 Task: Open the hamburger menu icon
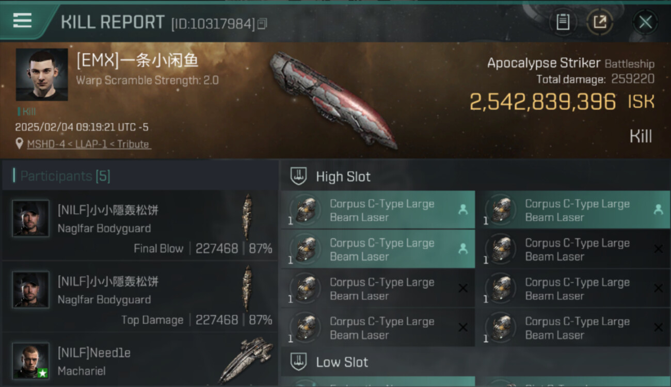coord(22,21)
